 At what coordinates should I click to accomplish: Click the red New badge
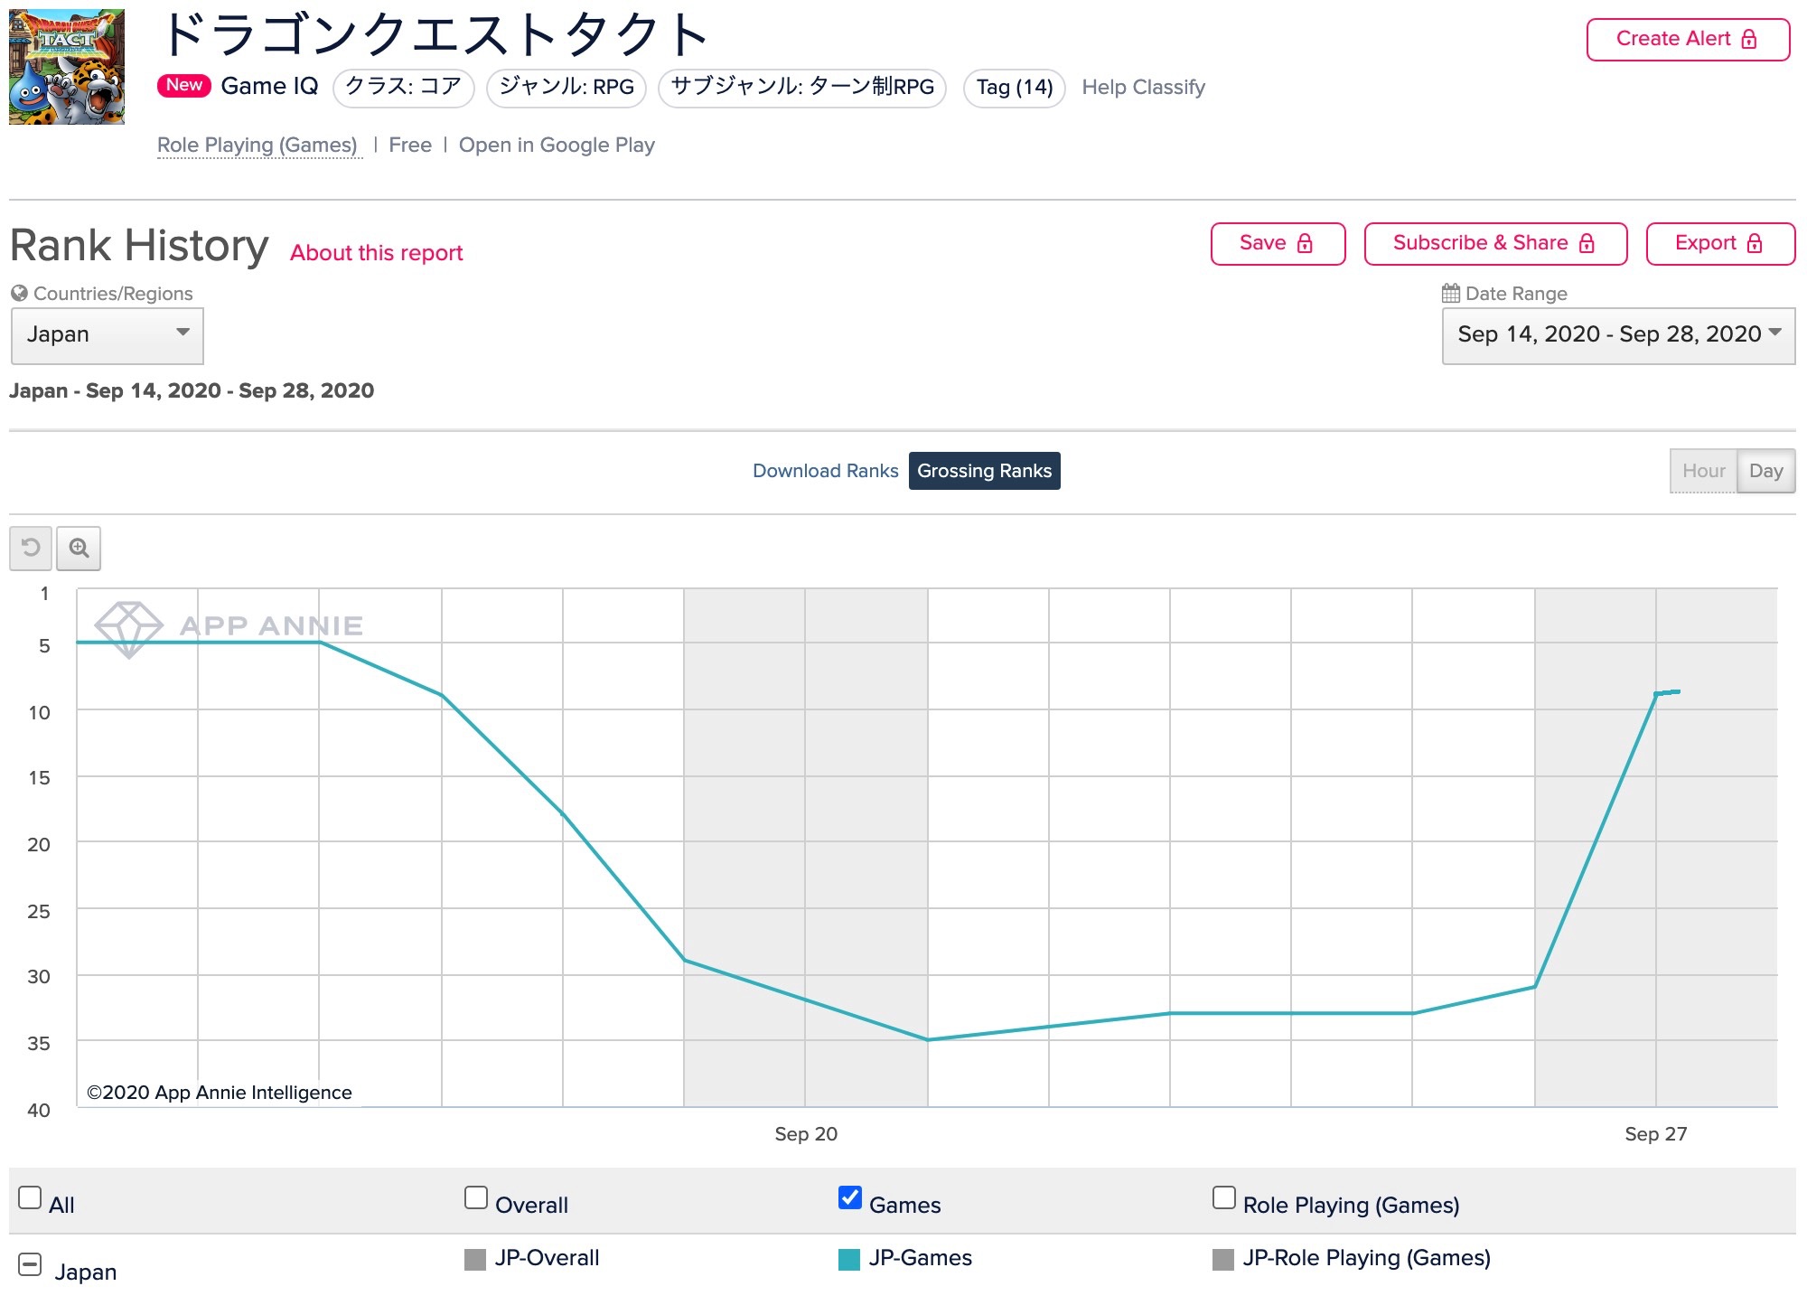pos(184,85)
